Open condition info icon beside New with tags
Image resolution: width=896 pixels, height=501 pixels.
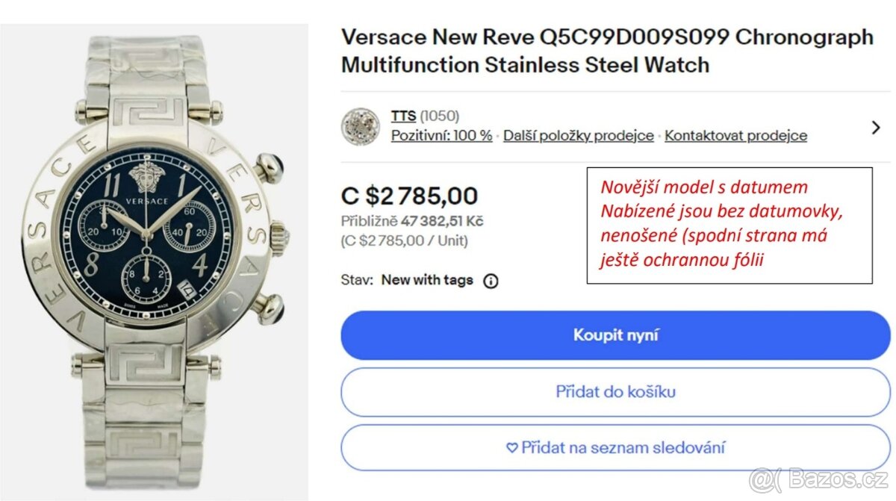[x=491, y=281]
